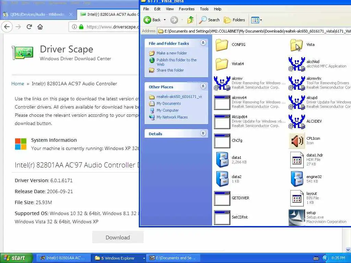
Task: Open the Back history dropdown arrow
Action: [165, 20]
